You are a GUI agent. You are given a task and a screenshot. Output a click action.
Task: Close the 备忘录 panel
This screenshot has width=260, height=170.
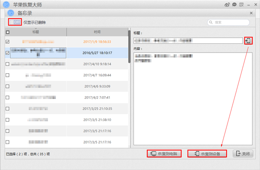251,13
